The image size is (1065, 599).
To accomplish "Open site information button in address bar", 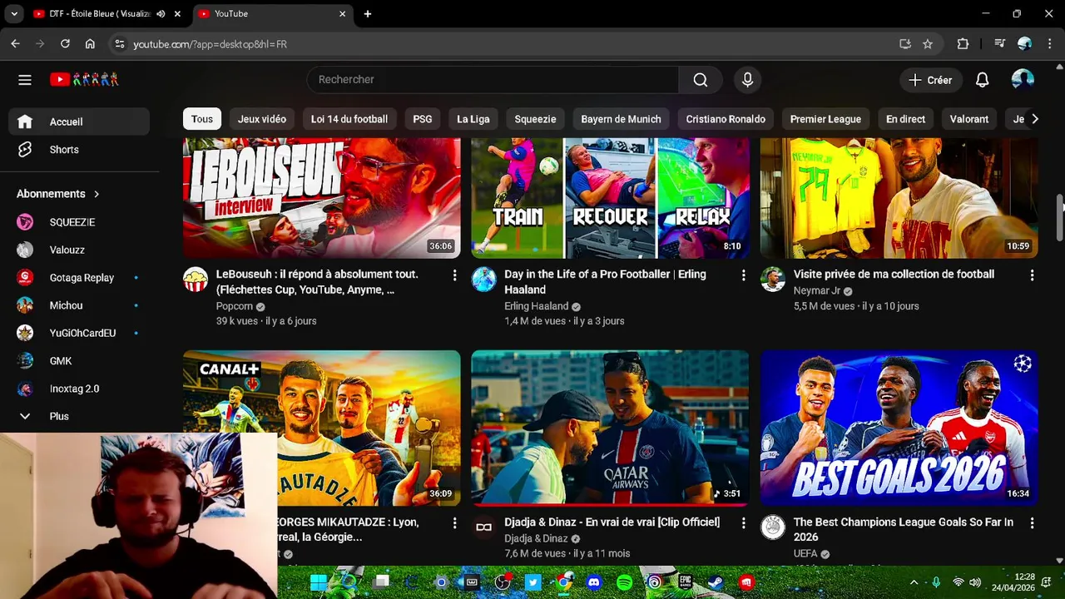I will point(120,44).
